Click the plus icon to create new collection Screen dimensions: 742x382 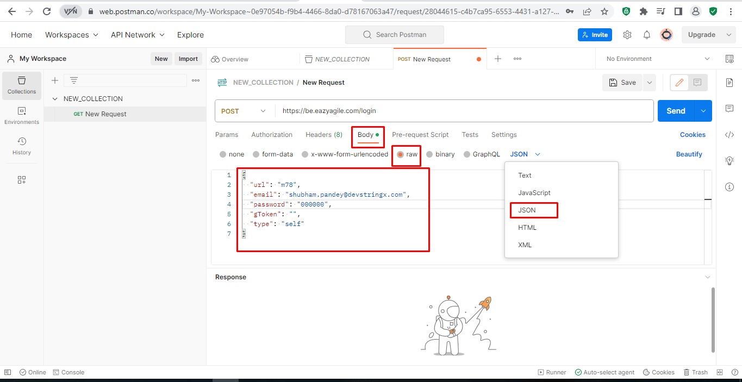[55, 80]
